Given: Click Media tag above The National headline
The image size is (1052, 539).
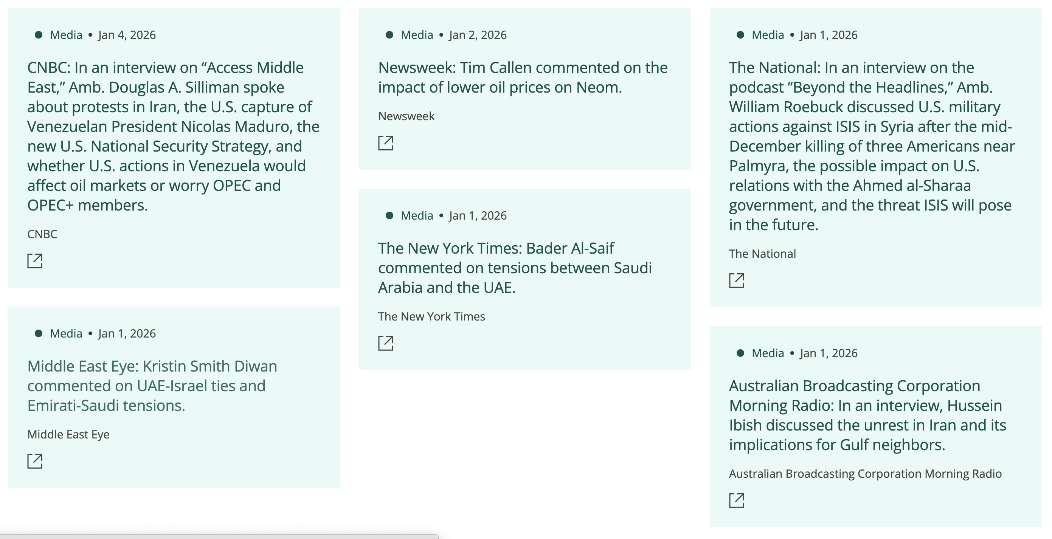Looking at the screenshot, I should click(x=767, y=35).
